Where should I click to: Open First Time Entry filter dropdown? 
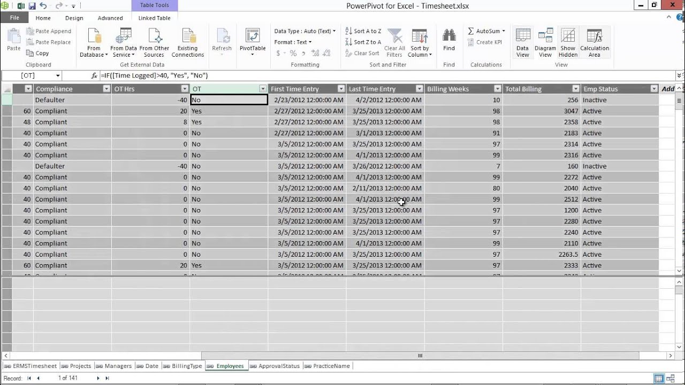(341, 89)
